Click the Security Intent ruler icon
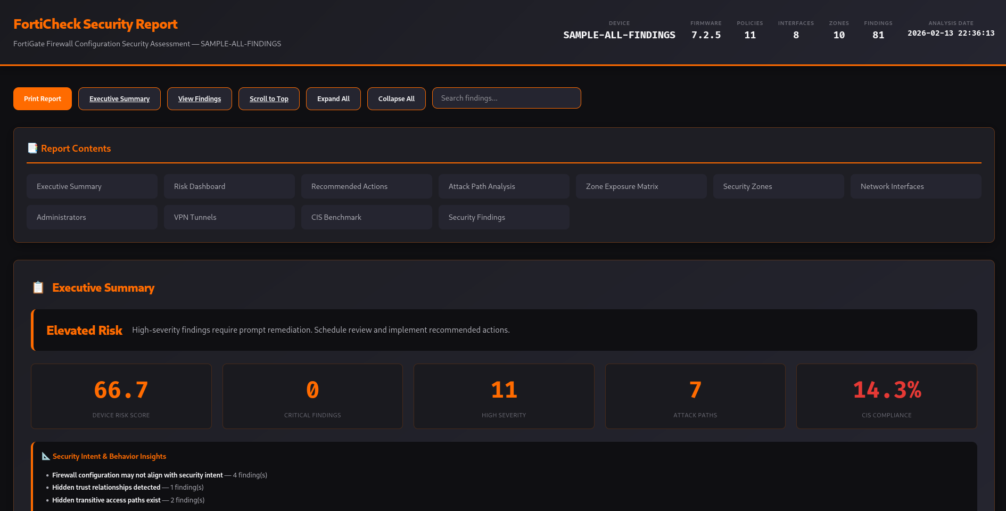 (46, 456)
